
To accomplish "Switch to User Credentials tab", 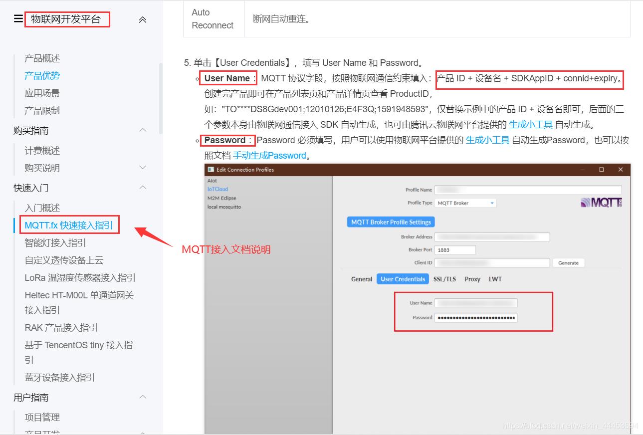I will point(403,279).
